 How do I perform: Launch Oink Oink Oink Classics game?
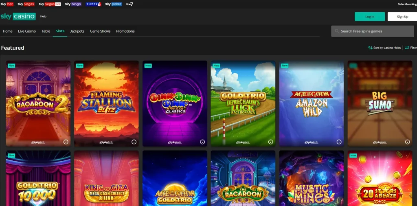(x=175, y=103)
